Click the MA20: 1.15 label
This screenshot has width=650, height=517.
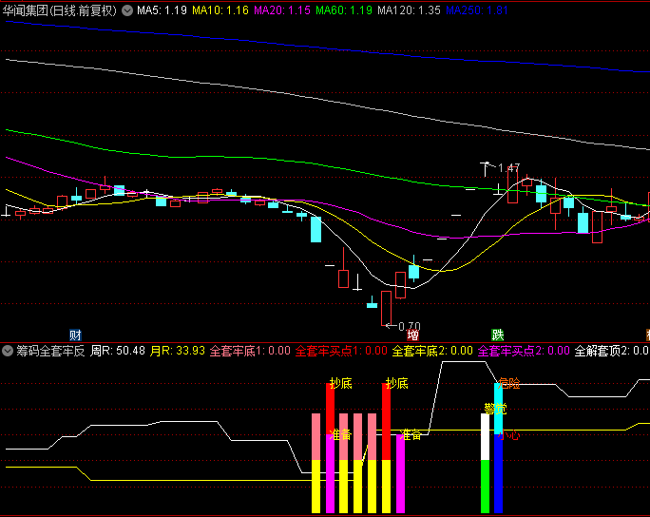(x=282, y=10)
